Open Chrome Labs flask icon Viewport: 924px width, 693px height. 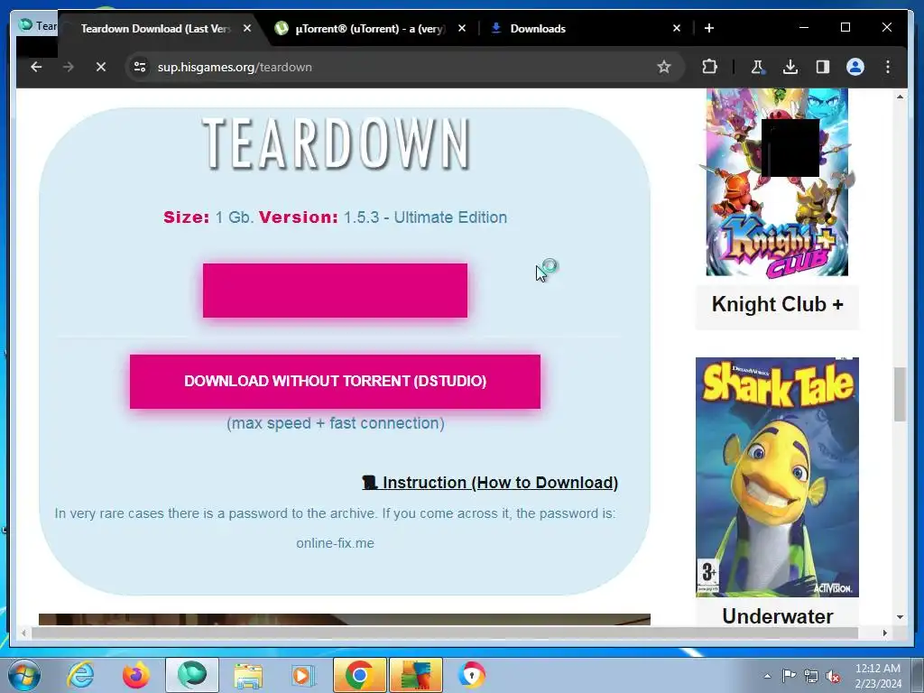[758, 67]
